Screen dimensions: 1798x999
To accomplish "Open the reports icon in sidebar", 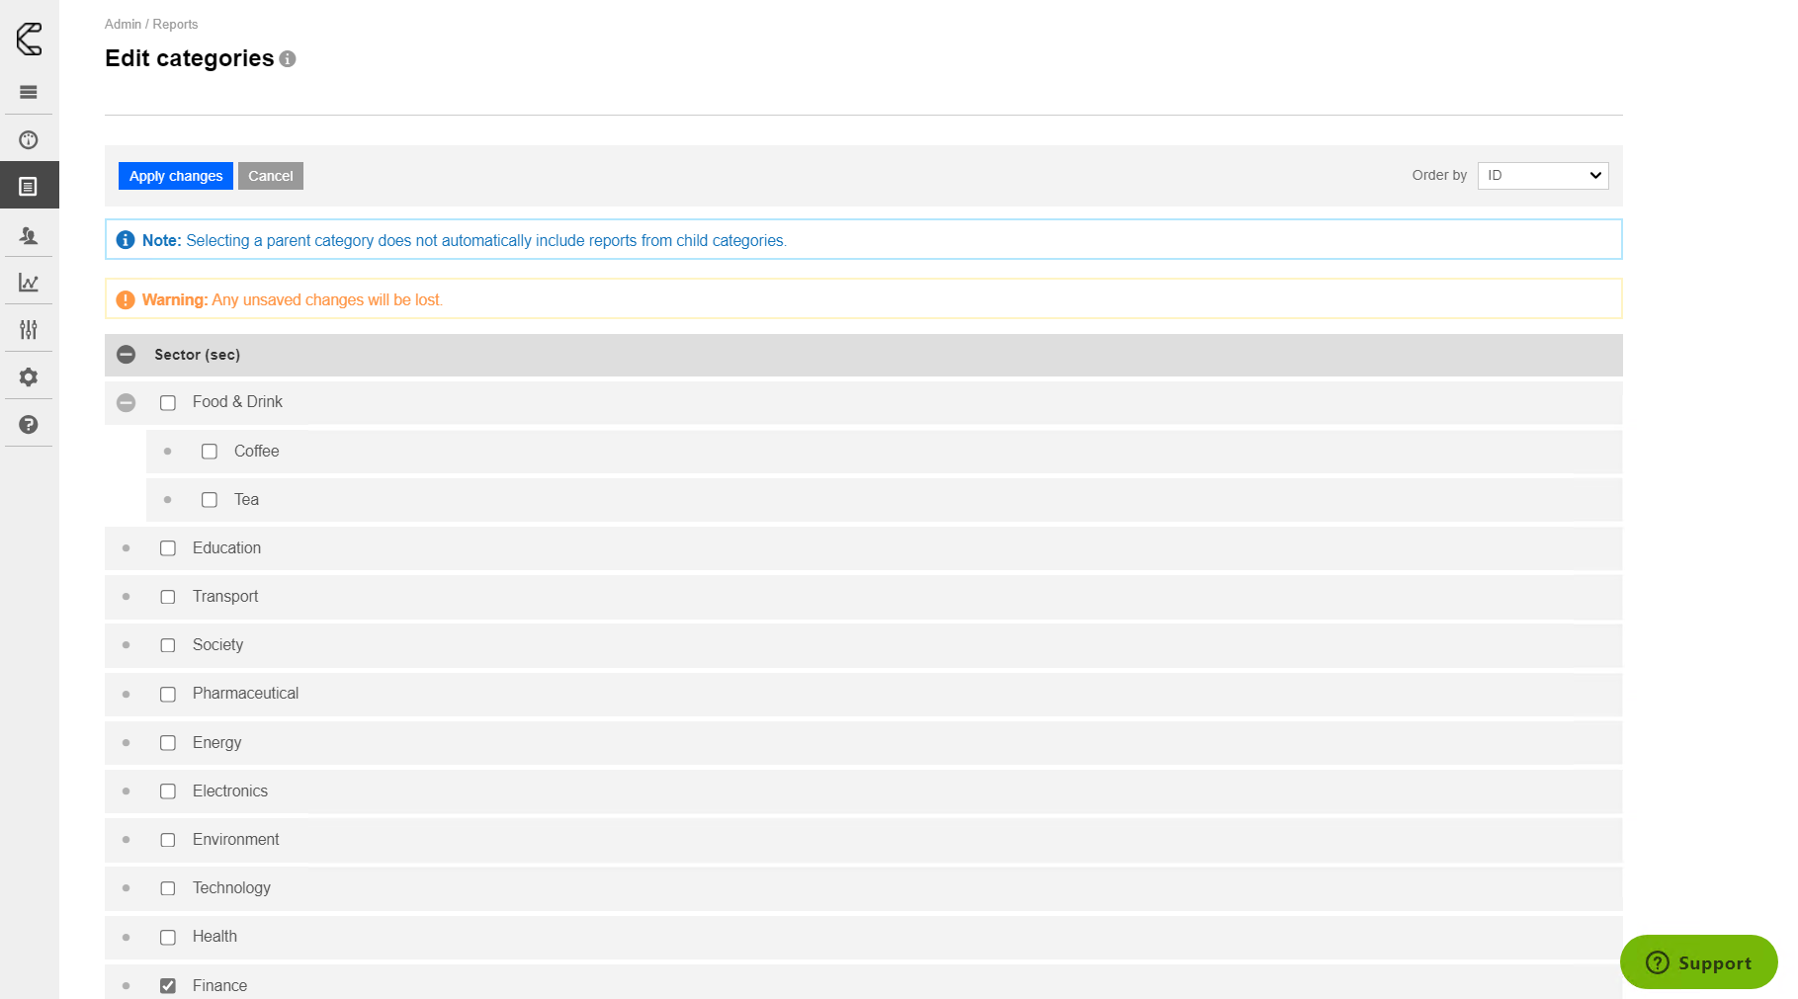I will coord(29,186).
